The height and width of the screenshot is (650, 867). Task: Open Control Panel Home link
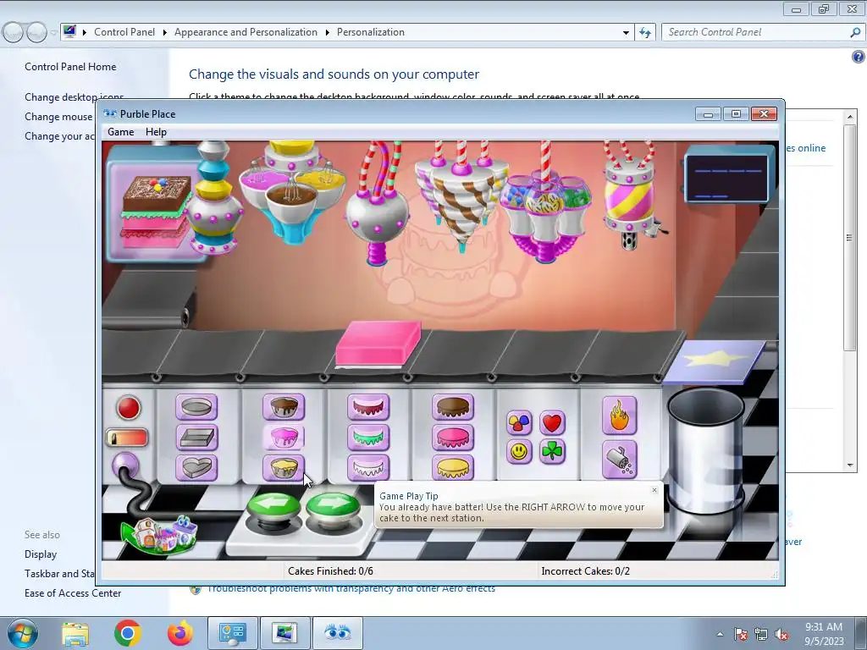(70, 67)
